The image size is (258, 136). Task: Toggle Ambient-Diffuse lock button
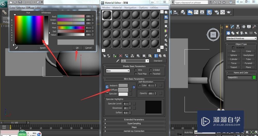point(107,87)
